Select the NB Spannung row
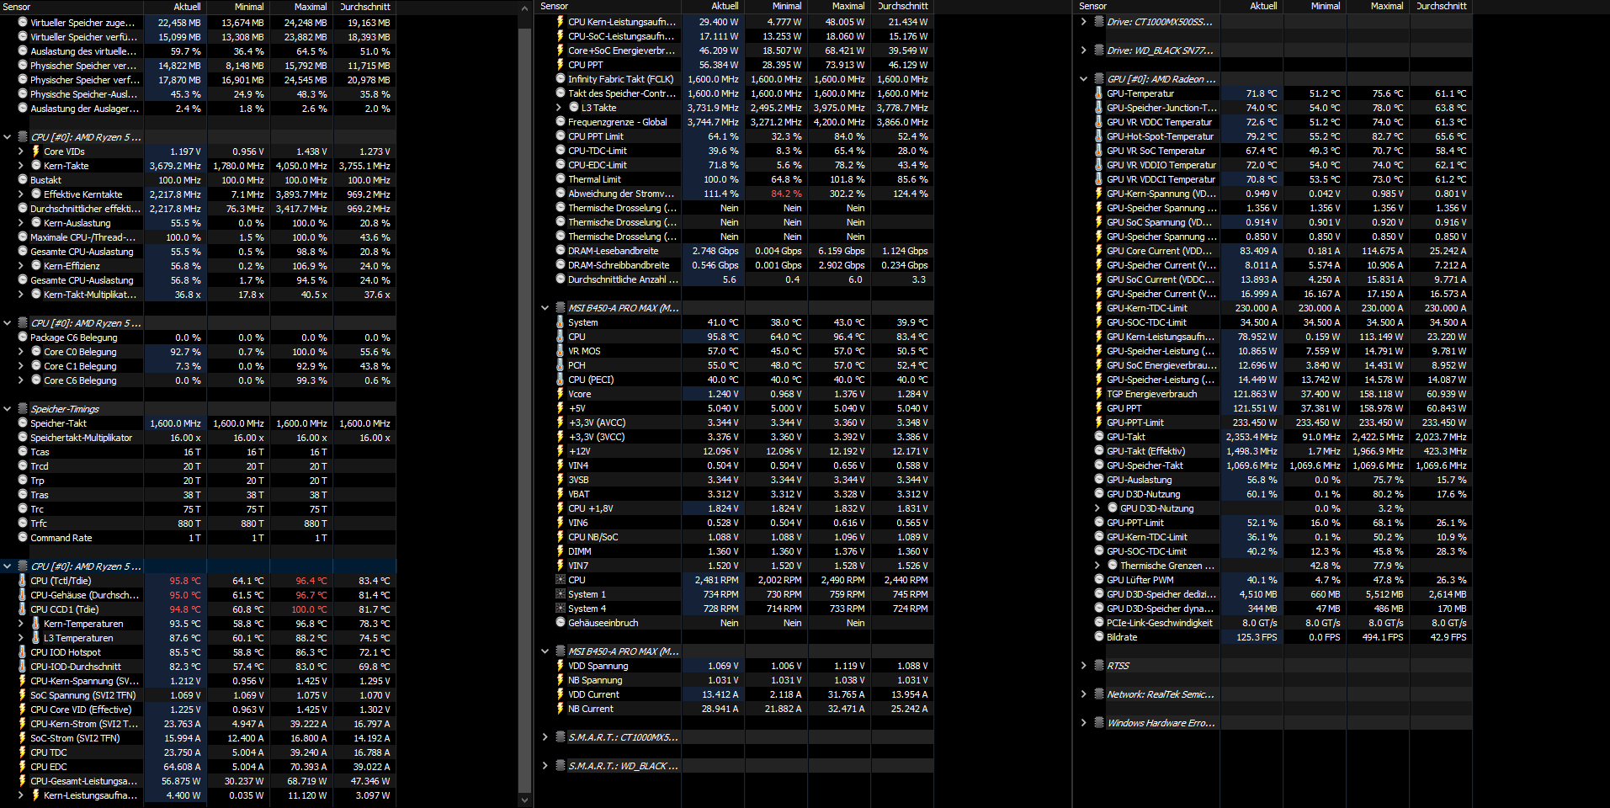The width and height of the screenshot is (1610, 808). pyautogui.click(x=736, y=680)
